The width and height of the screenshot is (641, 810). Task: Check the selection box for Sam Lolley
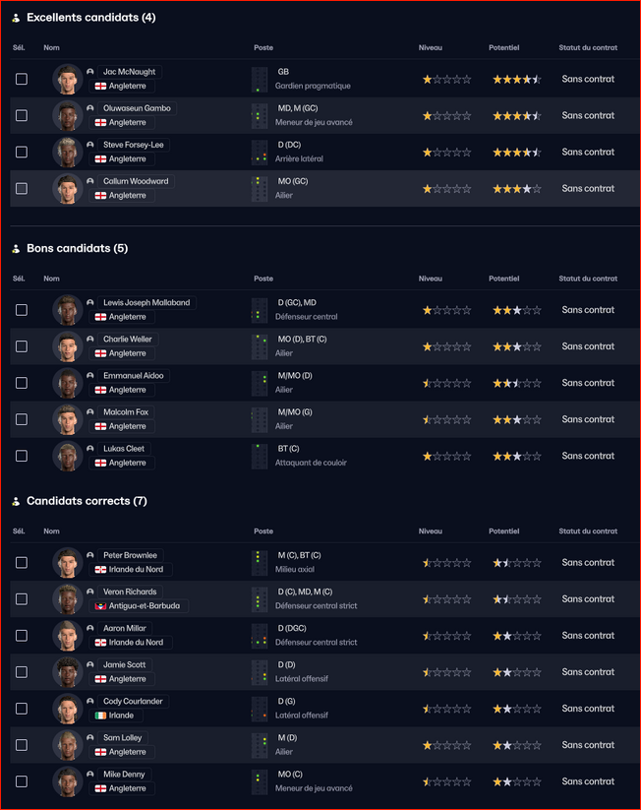coord(22,745)
